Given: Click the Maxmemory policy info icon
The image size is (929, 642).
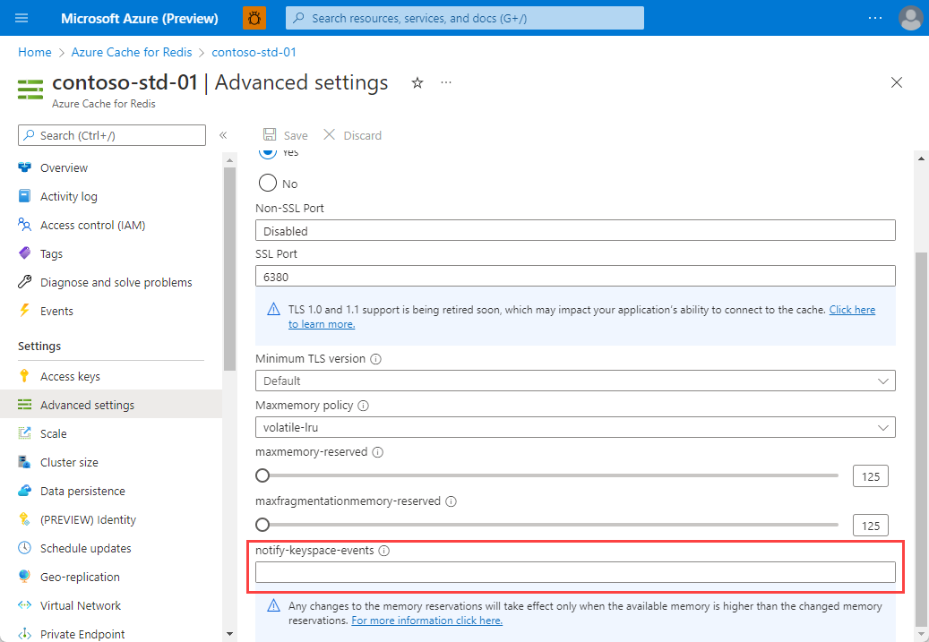Looking at the screenshot, I should point(363,405).
